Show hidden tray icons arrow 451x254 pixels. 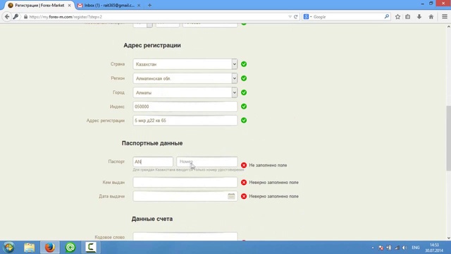click(373, 248)
